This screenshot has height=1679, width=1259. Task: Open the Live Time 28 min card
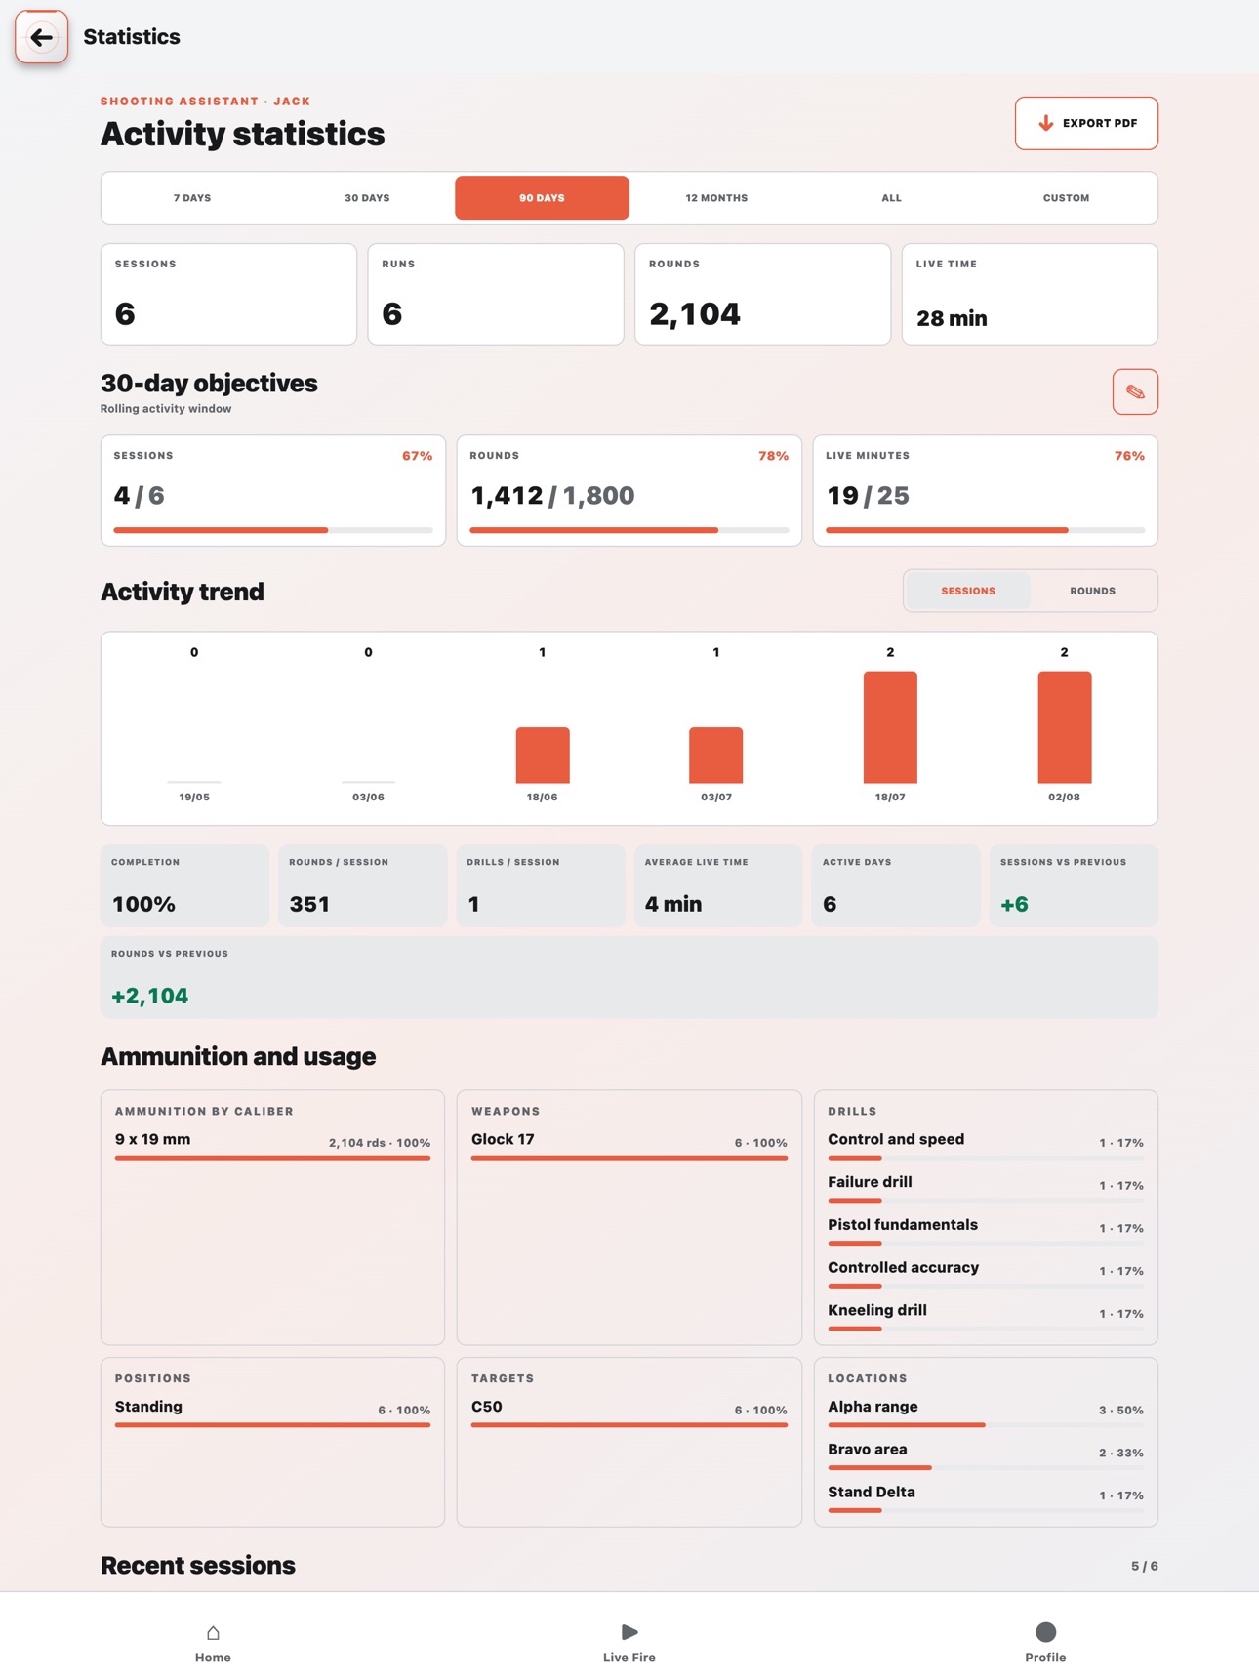coord(1030,294)
